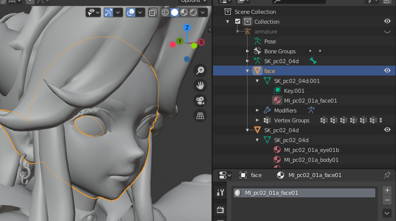Select MI_pc02_01a_eye01b material entry
The width and height of the screenshot is (396, 221).
pos(311,150)
